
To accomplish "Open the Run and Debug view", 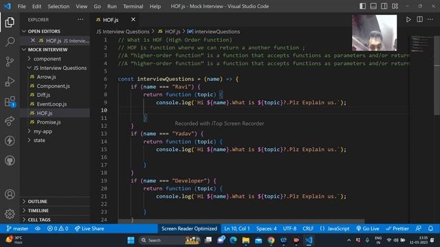I will tap(10, 82).
